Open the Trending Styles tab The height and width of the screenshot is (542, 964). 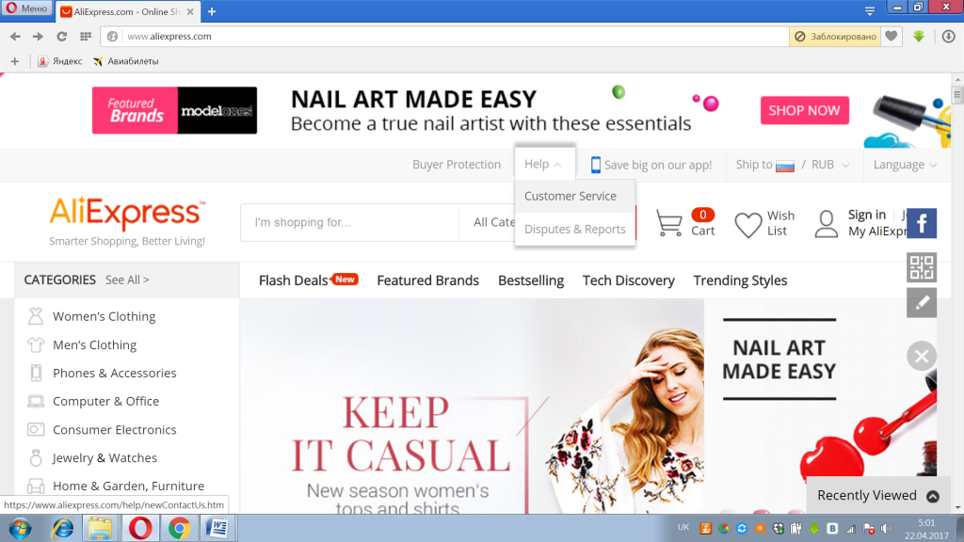pyautogui.click(x=740, y=280)
